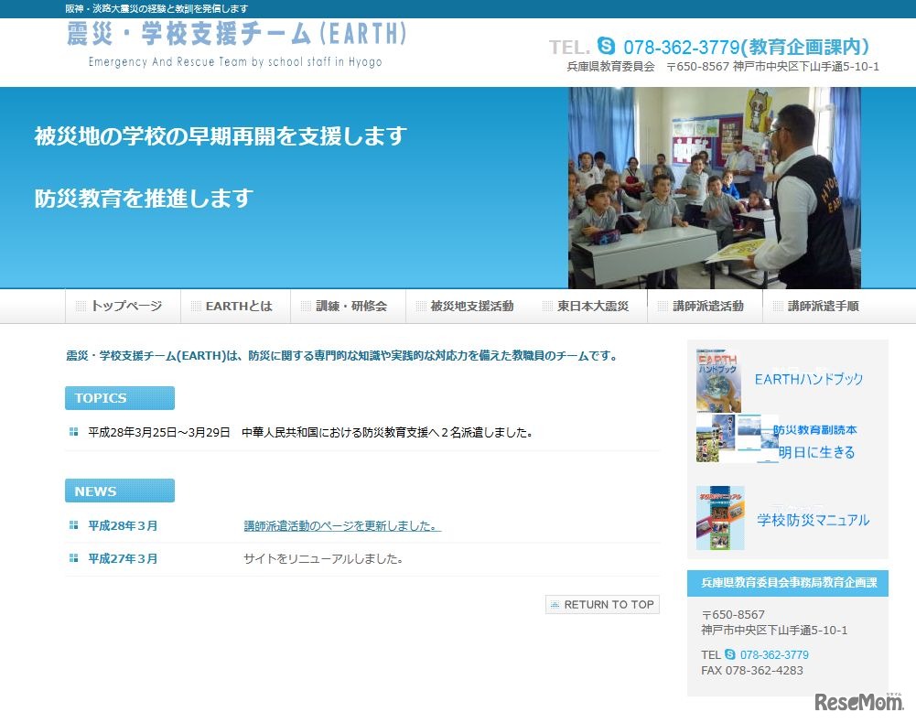This screenshot has width=916, height=723.
Task: Click the Skype icon in the sidebar contact box
Action: 732,654
